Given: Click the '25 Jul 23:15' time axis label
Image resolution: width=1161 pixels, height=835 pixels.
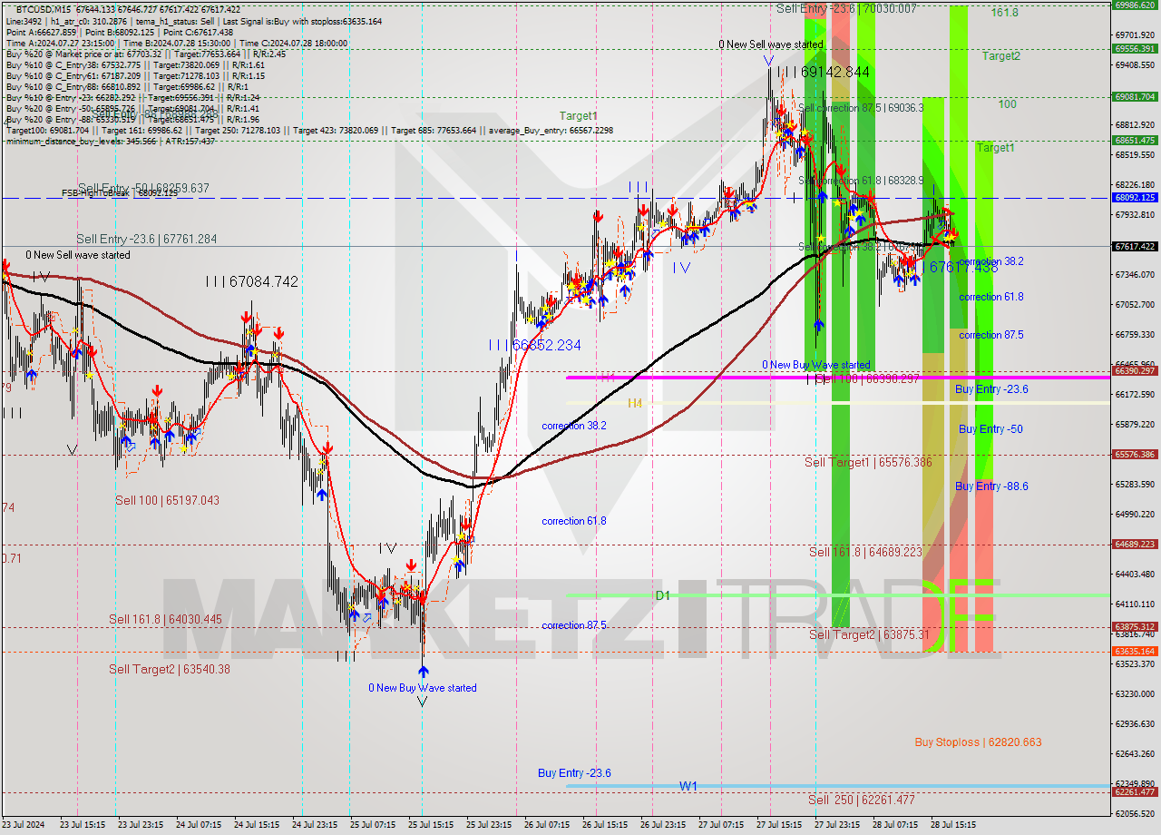Looking at the screenshot, I should click(x=489, y=825).
